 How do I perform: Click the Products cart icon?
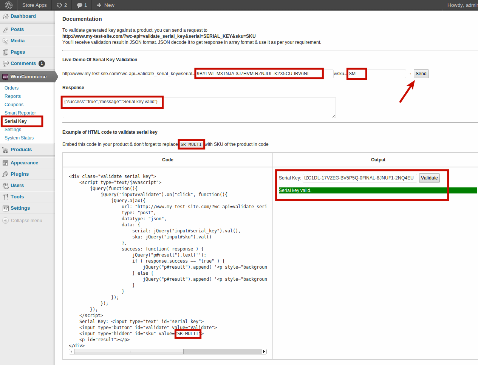[x=5, y=150]
